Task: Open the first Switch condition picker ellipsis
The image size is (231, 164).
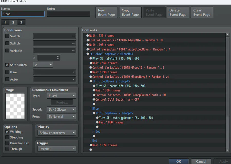Action: (x=73, y=36)
